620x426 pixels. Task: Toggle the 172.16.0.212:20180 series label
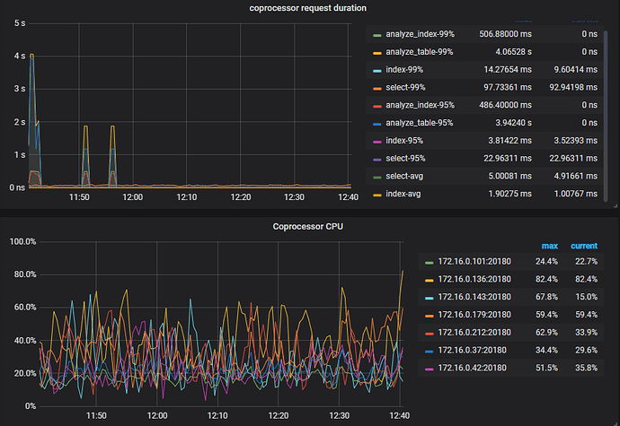point(474,333)
